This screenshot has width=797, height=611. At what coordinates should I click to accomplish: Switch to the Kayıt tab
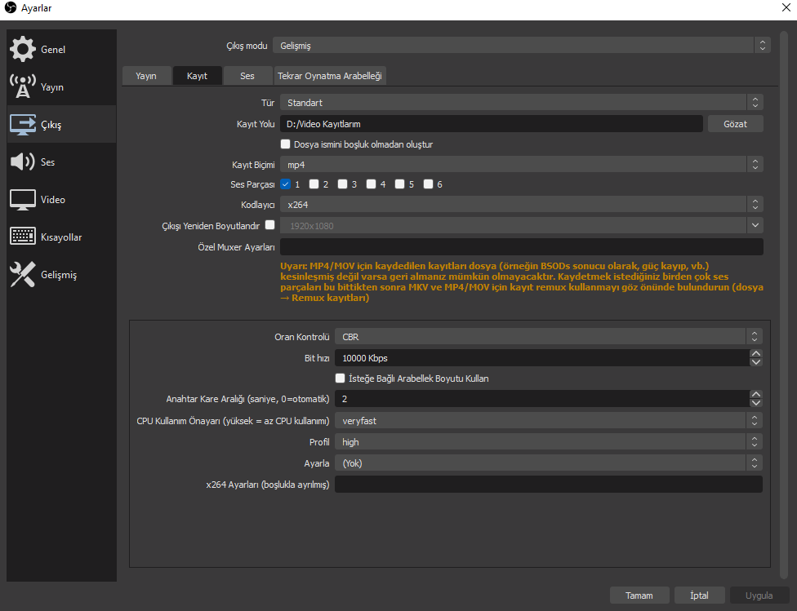pyautogui.click(x=198, y=76)
